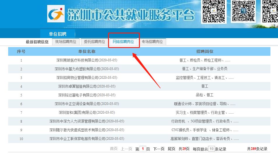Click the first QR code image
The width and height of the screenshot is (278, 161).
[214, 12]
